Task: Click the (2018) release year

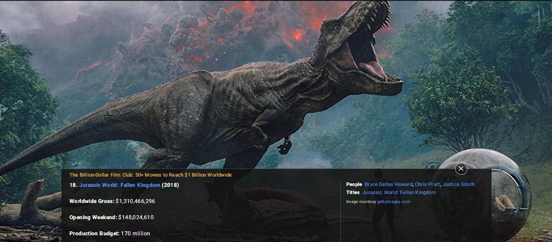Action: coord(170,185)
